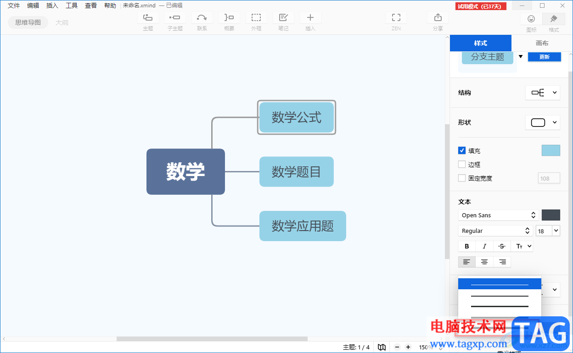
Task: Select the 数学 central topic
Action: click(x=185, y=171)
